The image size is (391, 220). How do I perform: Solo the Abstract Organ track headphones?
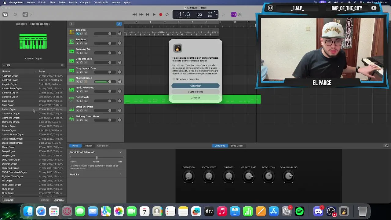point(81,82)
